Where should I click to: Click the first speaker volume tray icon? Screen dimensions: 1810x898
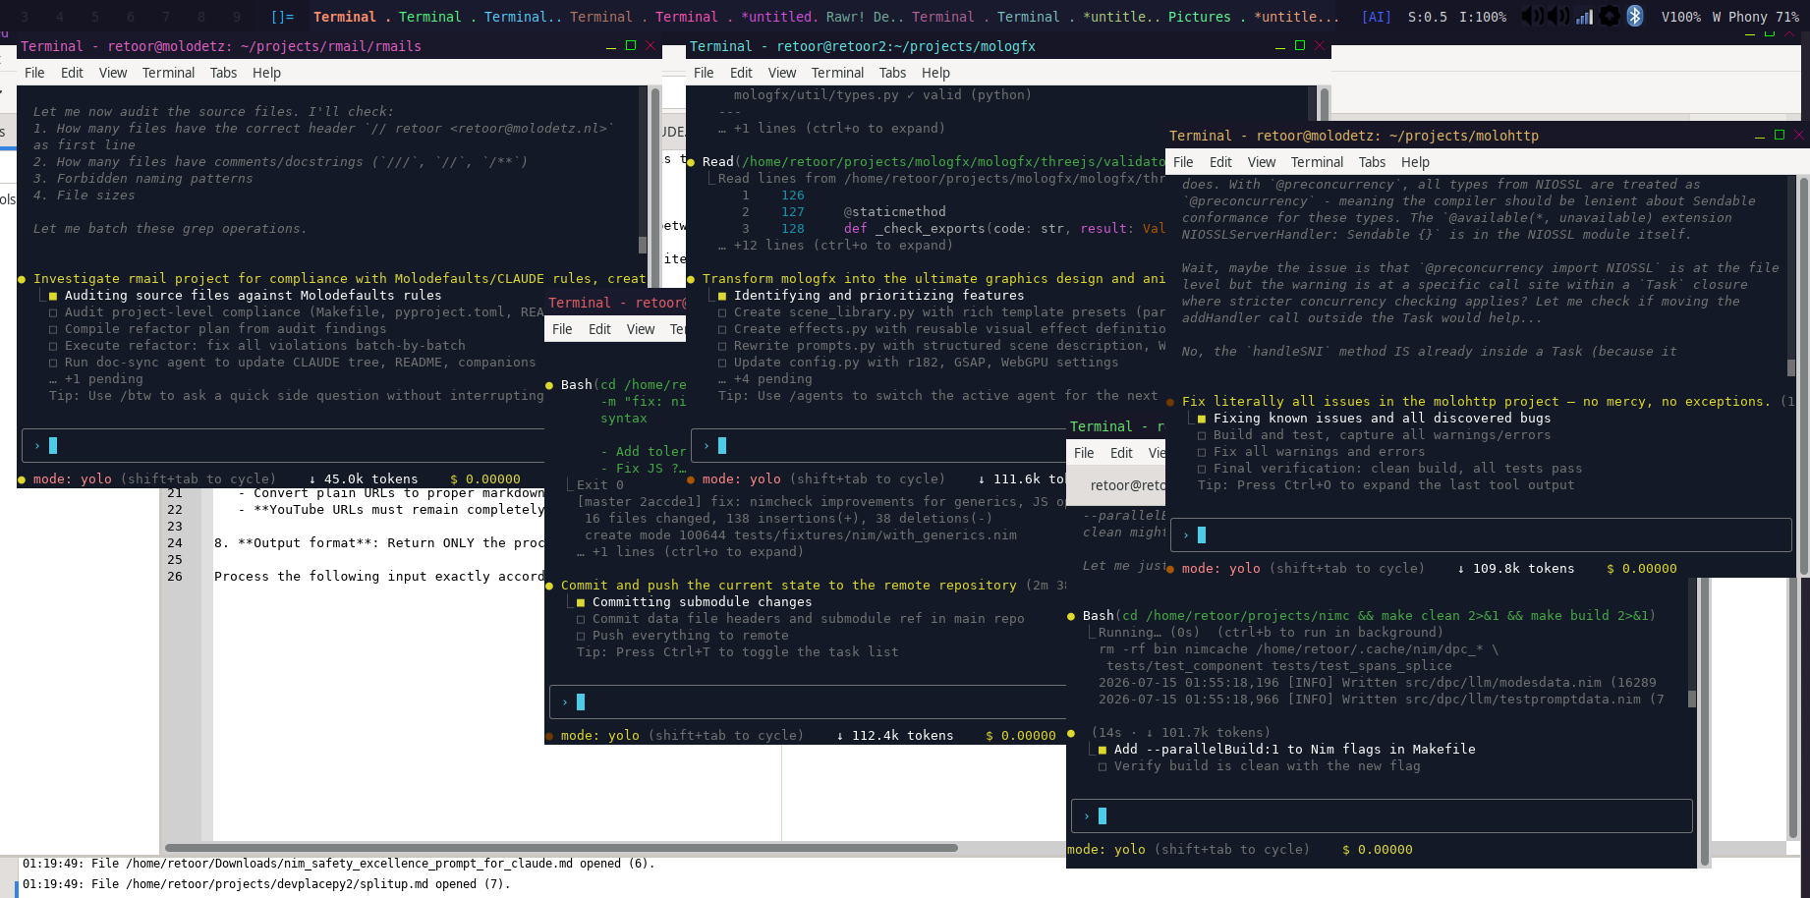coord(1531,16)
